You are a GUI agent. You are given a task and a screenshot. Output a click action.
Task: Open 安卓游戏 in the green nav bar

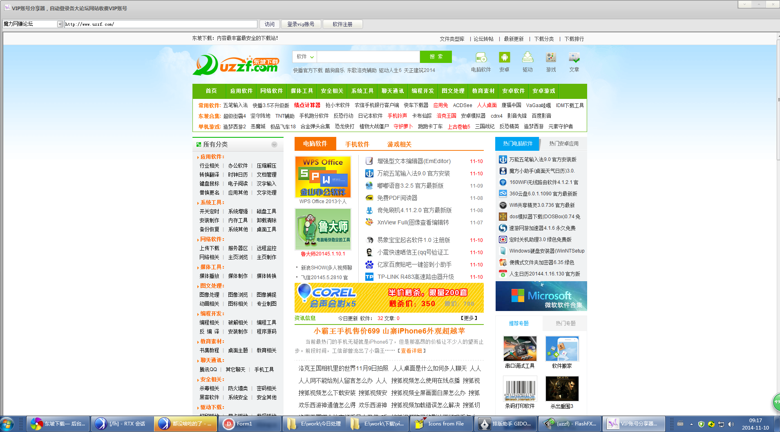pyautogui.click(x=543, y=91)
